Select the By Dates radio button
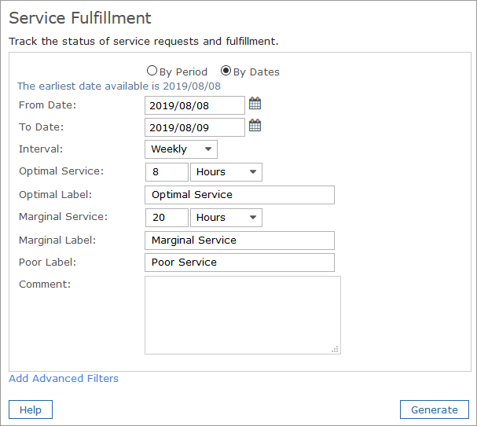 click(226, 71)
